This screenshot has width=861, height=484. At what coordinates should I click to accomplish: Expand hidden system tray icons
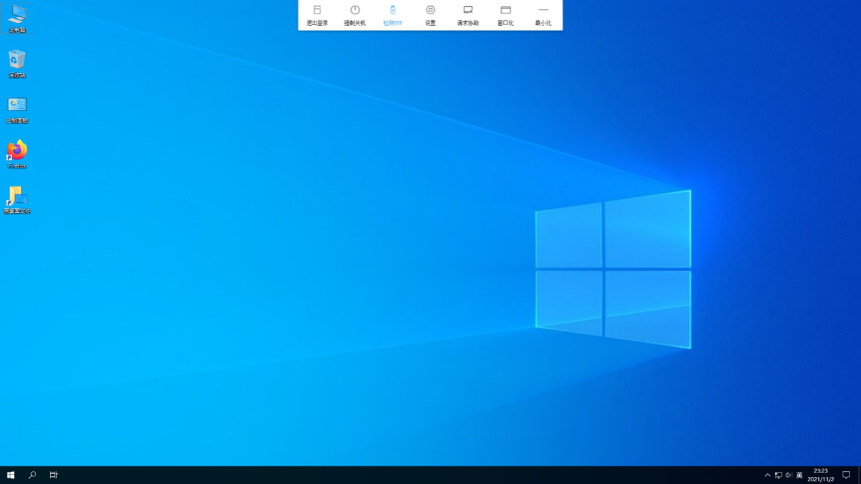(x=767, y=475)
